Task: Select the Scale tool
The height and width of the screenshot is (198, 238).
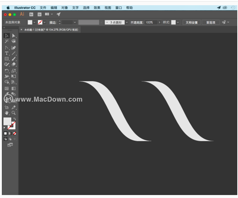Action: pyautogui.click(x=14, y=71)
